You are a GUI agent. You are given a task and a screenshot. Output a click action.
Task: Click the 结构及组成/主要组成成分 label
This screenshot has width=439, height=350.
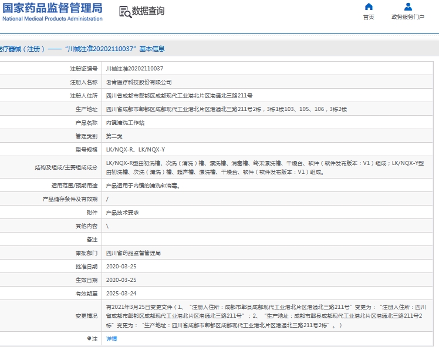(66, 167)
